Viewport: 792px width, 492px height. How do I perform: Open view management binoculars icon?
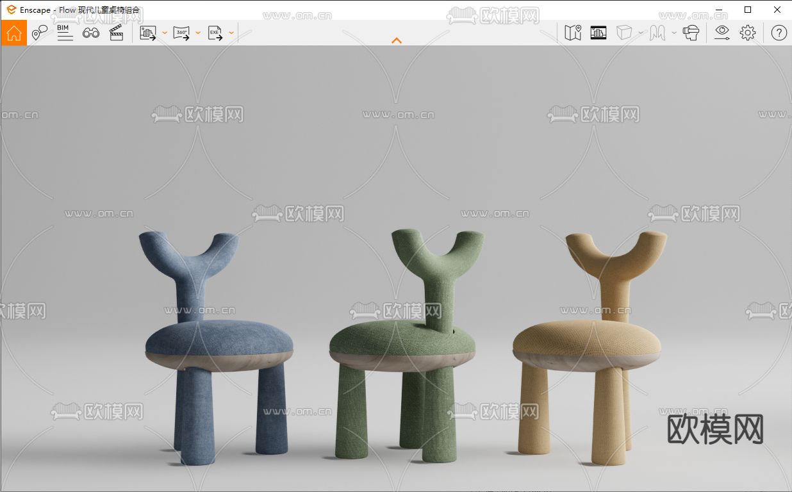point(91,33)
